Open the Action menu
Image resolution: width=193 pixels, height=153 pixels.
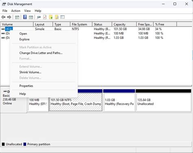[x=16, y=11]
